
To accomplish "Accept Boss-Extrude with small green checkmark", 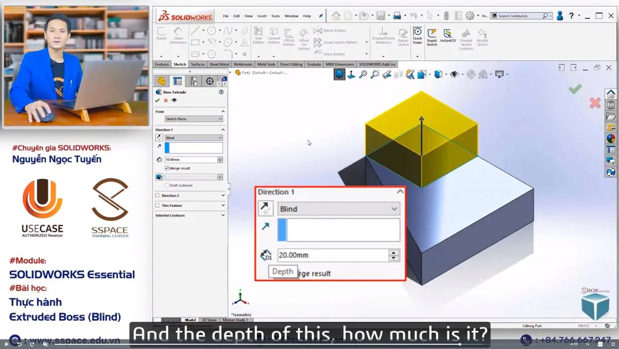I will click(158, 100).
